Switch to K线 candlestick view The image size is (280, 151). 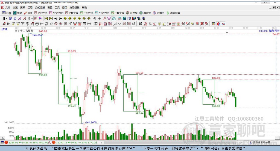(x=28, y=13)
